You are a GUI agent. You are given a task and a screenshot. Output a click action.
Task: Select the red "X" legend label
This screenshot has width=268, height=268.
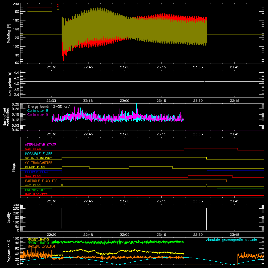(58, 6)
